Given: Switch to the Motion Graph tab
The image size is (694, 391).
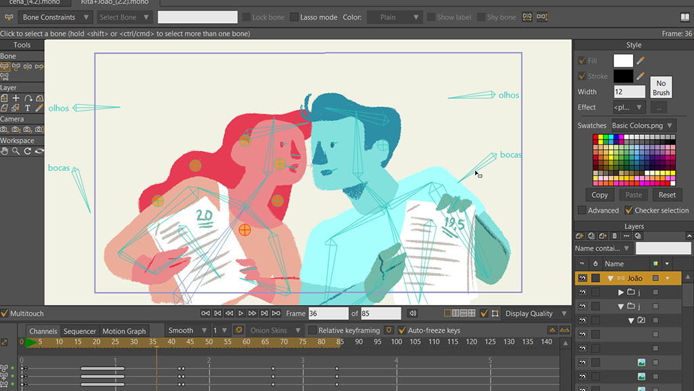Looking at the screenshot, I should click(124, 331).
